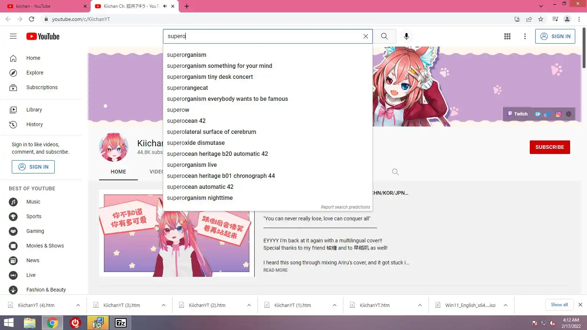Screen dimensions: 587x330
Task: Open Music under Best of YouTube
Action: tap(41, 202)
